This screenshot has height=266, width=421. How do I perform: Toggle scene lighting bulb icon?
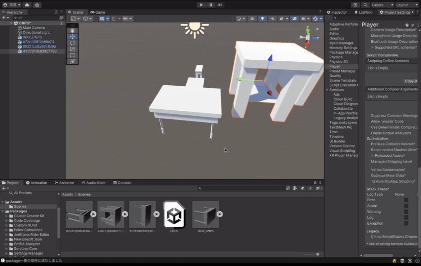point(262,18)
